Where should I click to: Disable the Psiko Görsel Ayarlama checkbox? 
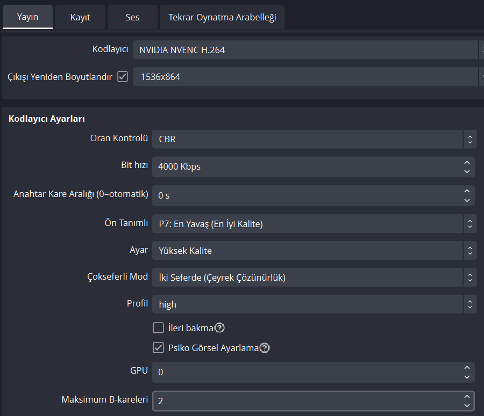(158, 348)
